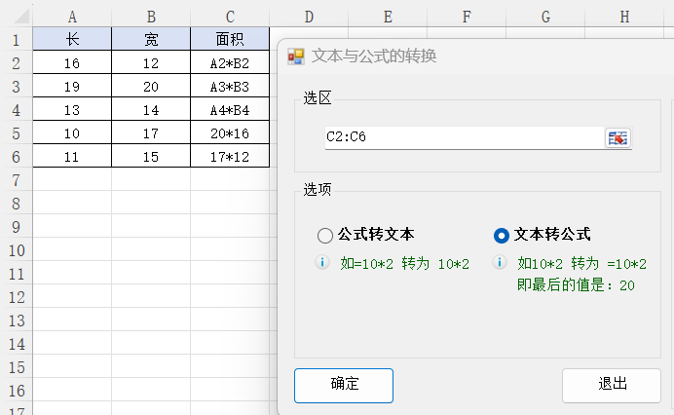Click cell C2 containing A2*B2

pyautogui.click(x=230, y=63)
